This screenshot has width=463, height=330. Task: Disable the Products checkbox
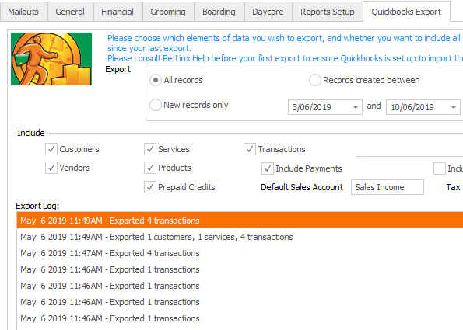point(149,168)
